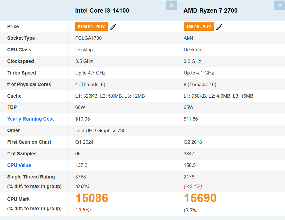Click the (-3.8%) difference text
Screen dimensions: 285x220
pos(83,210)
